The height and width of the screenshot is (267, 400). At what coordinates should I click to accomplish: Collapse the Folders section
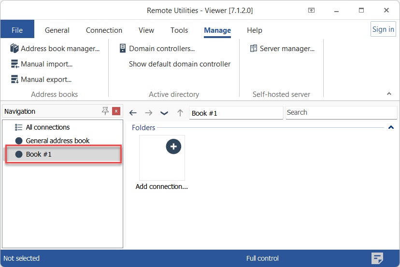pyautogui.click(x=391, y=128)
